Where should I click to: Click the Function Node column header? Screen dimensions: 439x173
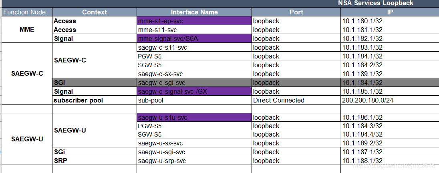click(27, 12)
